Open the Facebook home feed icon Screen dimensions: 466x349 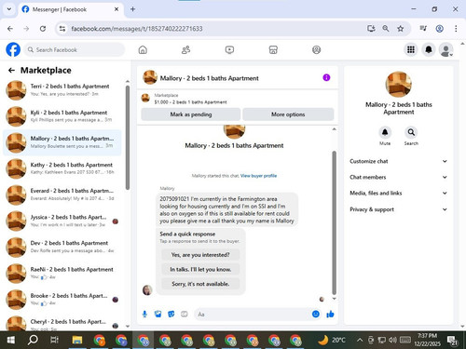[x=143, y=49]
